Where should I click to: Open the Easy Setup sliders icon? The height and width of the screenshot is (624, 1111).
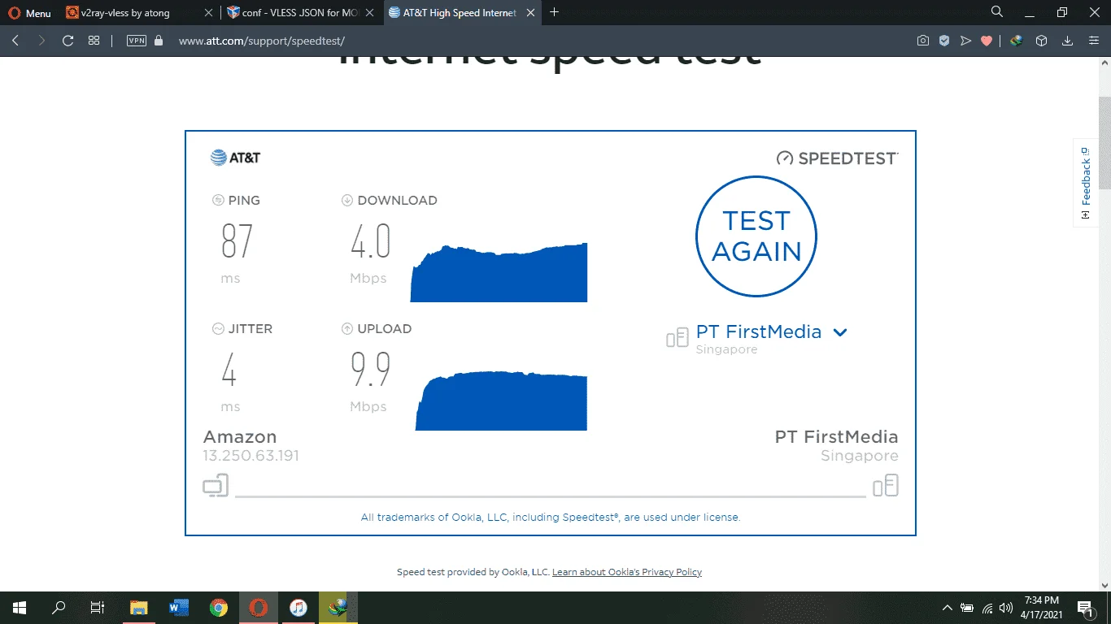(x=1094, y=41)
